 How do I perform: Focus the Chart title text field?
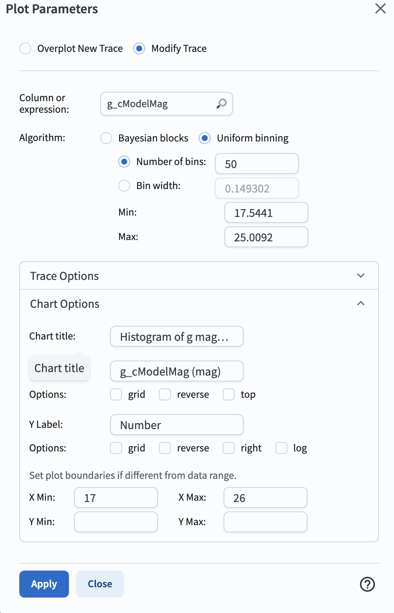click(176, 337)
